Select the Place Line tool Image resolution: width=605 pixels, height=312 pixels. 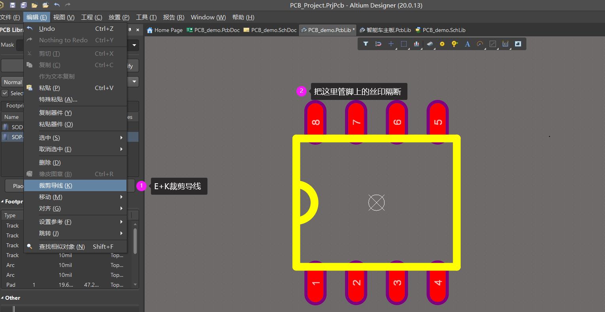point(492,44)
